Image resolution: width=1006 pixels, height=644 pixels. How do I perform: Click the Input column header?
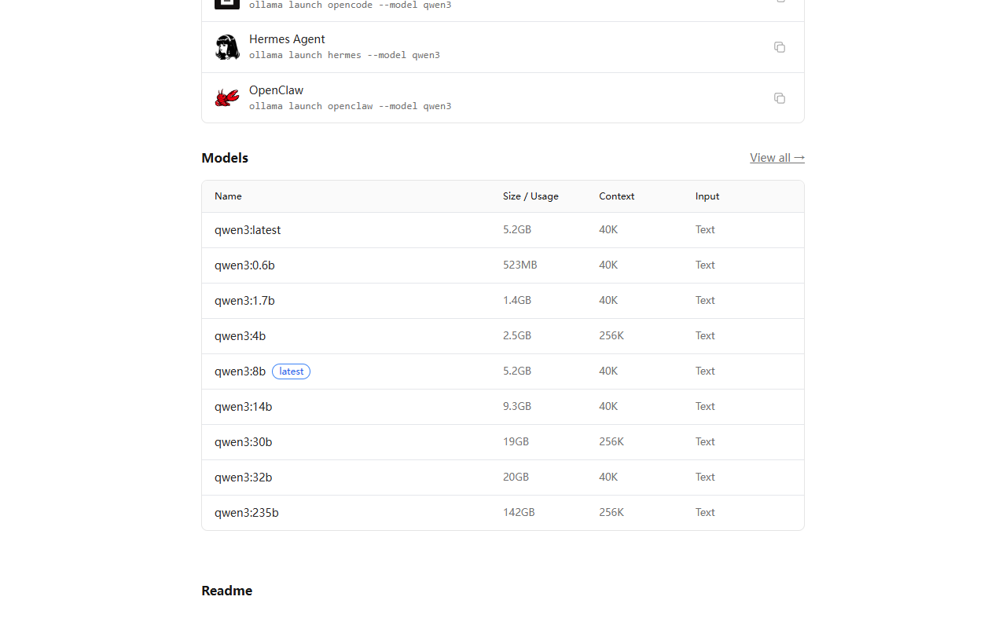pos(707,196)
